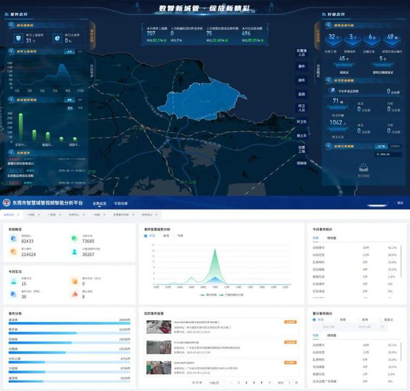
Task: Click the orange icon beside 214024
Action: tap(14, 252)
